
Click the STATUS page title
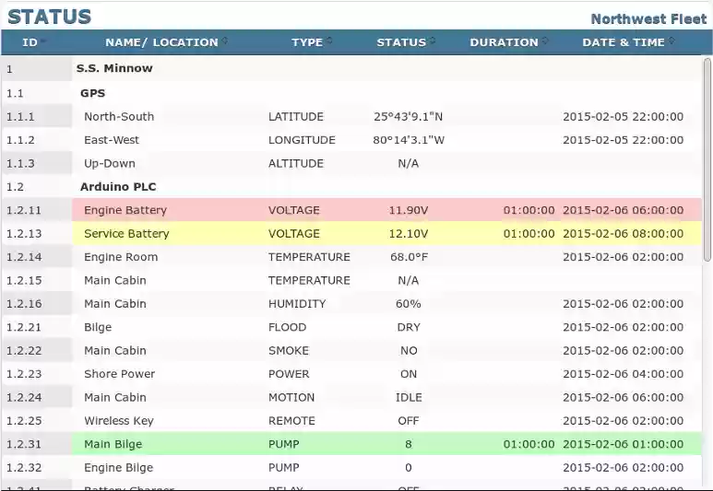[x=50, y=17]
